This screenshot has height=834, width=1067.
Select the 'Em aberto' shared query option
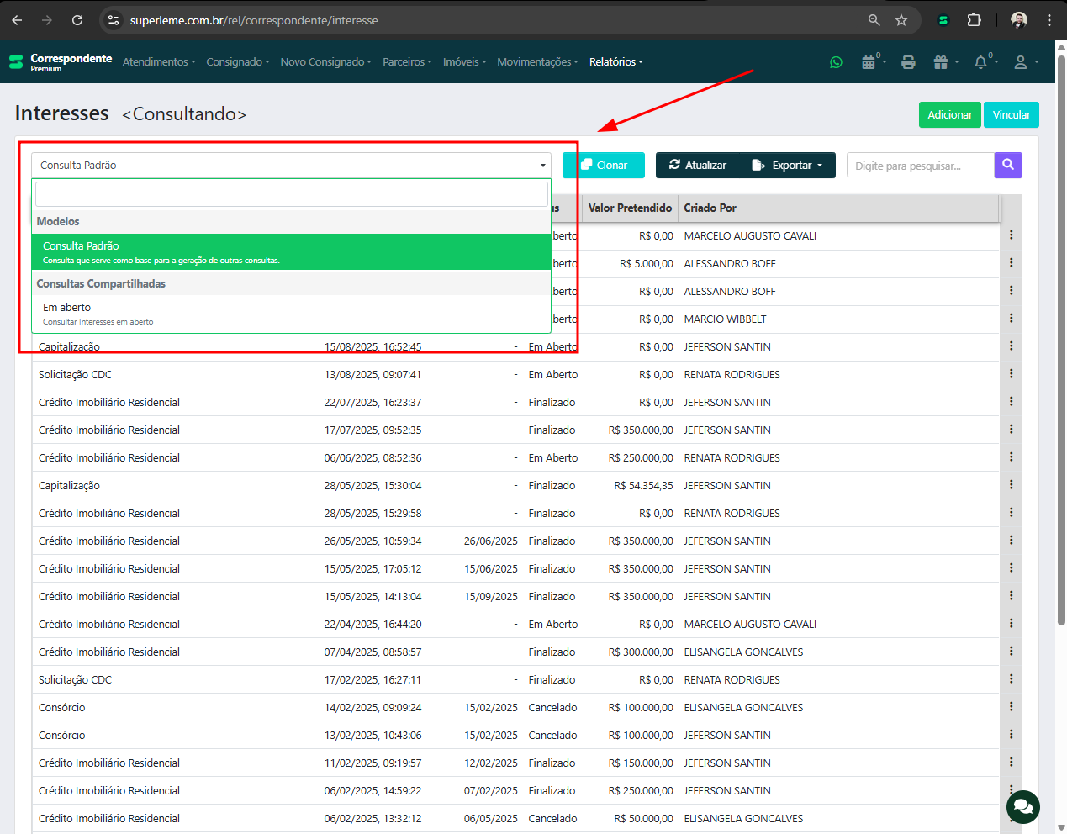pyautogui.click(x=291, y=314)
